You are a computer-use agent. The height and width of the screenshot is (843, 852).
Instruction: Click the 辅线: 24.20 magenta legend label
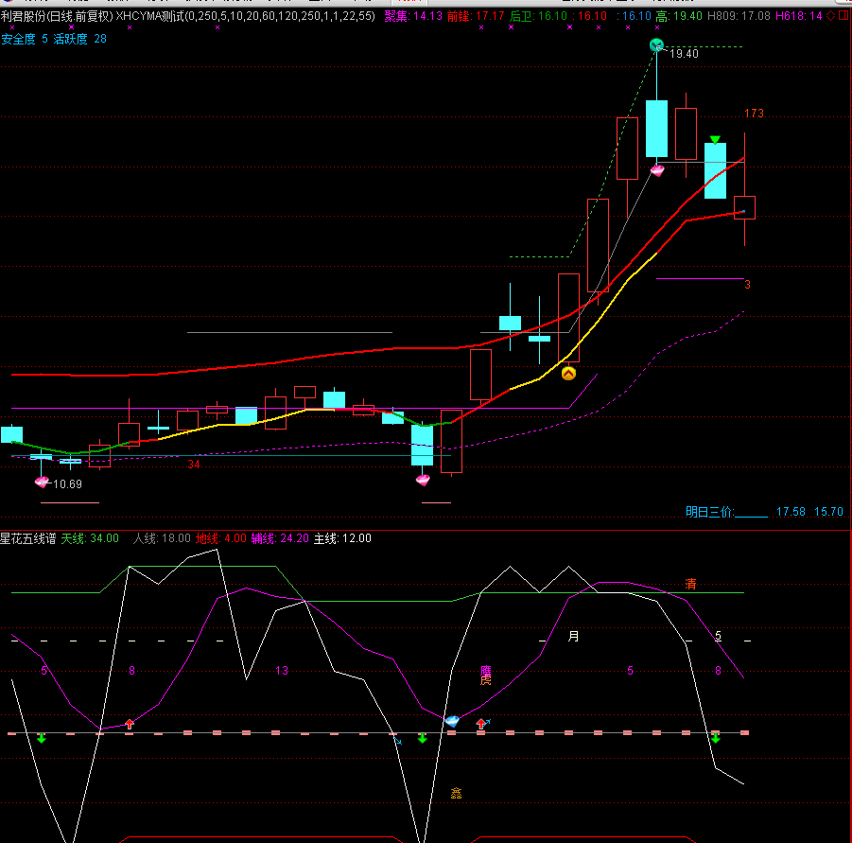(x=280, y=538)
